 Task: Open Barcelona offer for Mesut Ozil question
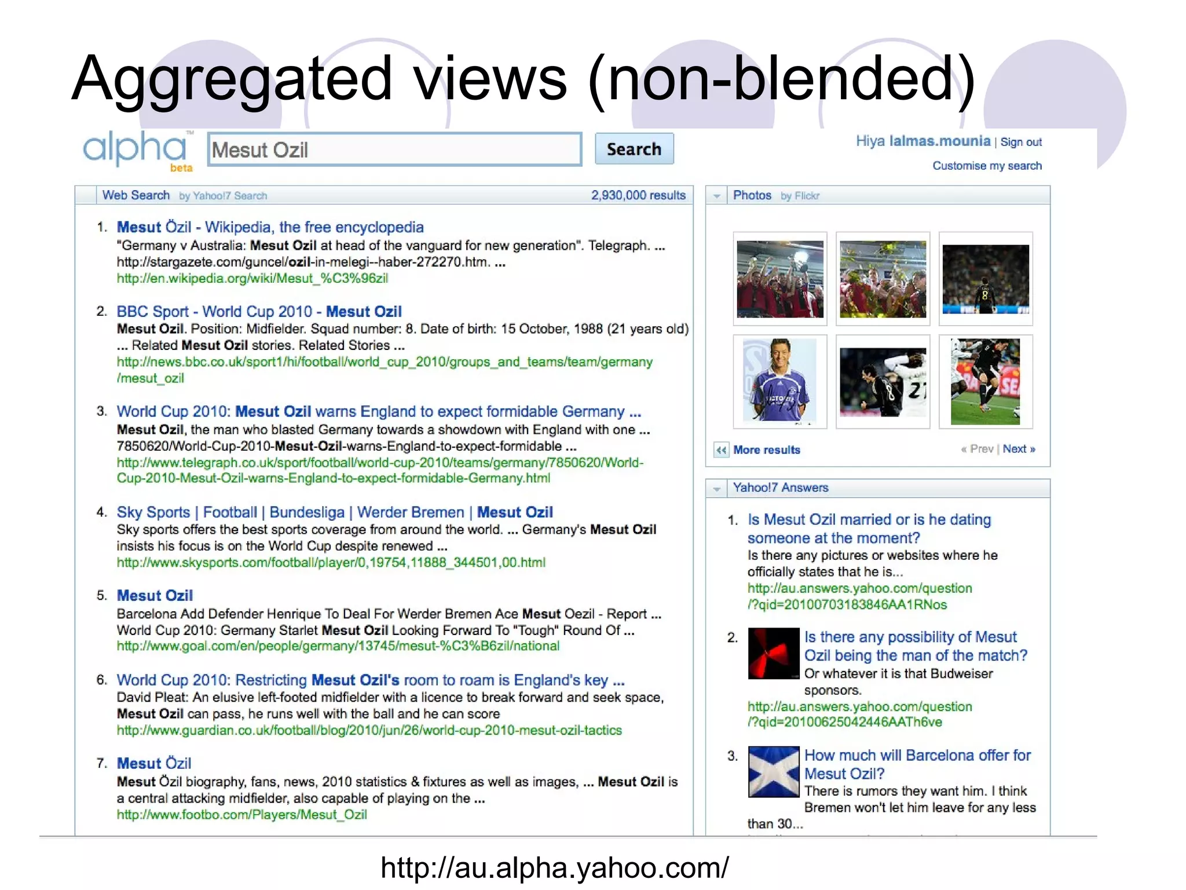[917, 764]
